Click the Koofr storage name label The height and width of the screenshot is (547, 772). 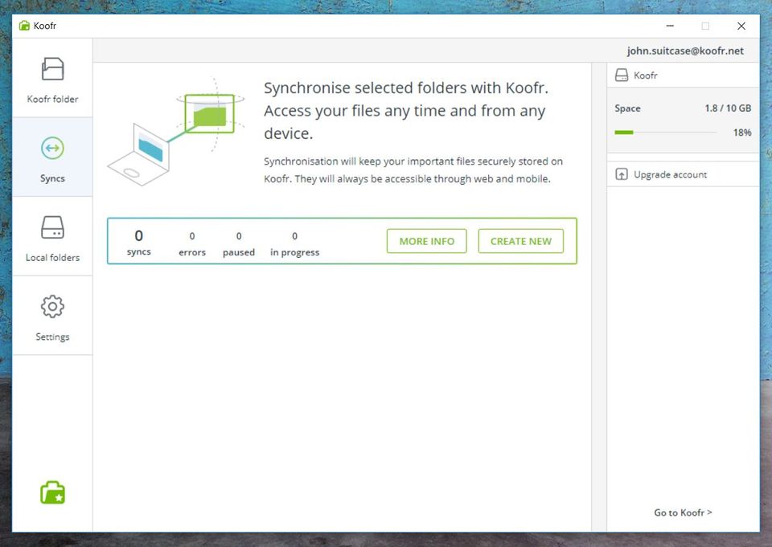[x=646, y=76]
